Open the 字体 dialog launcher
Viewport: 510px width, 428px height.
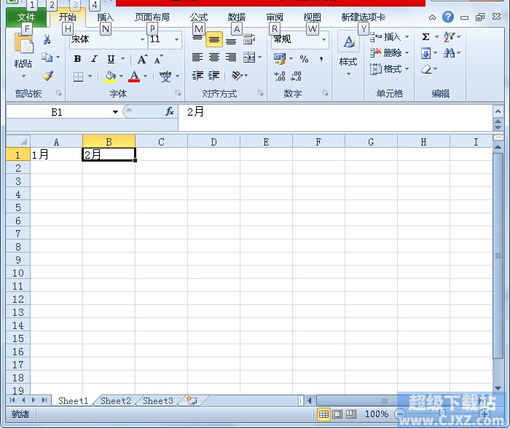[x=178, y=93]
